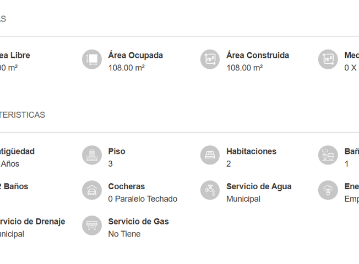Image resolution: width=359 pixels, height=264 pixels.
Task: Click the Cocheras heading
Action: (x=127, y=186)
